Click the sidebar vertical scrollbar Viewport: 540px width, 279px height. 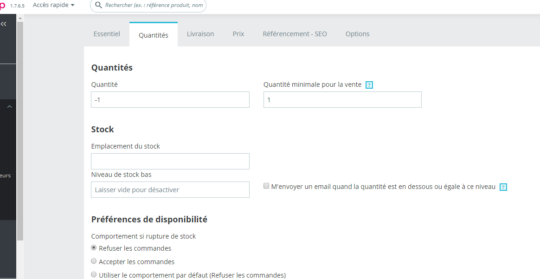(20, 131)
